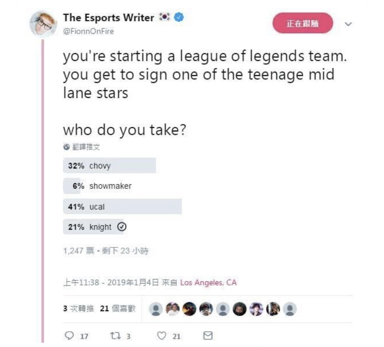
Task: Open The Esports Writer profile avatar
Action: pos(43,24)
